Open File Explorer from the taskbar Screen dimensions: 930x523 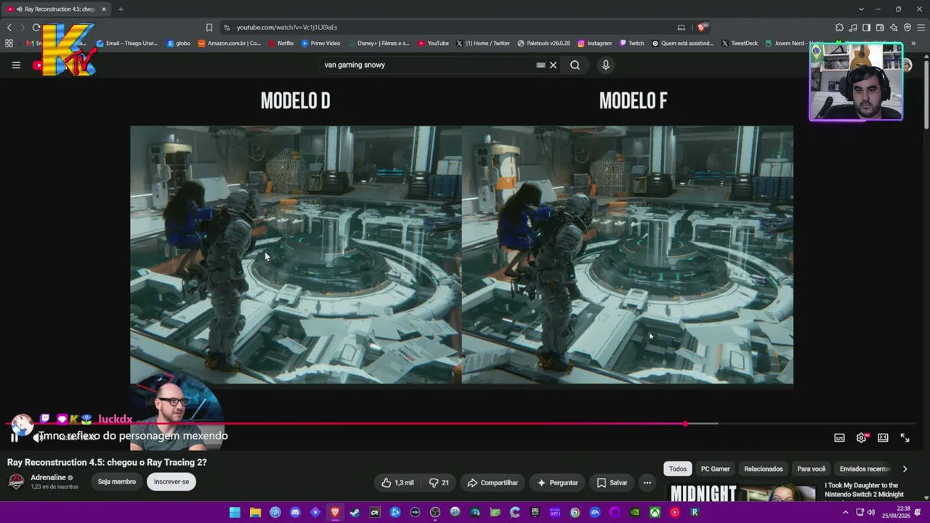click(255, 513)
